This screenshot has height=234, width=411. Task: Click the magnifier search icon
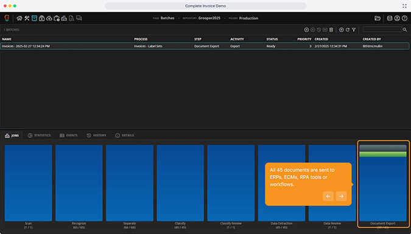pyautogui.click(x=405, y=30)
